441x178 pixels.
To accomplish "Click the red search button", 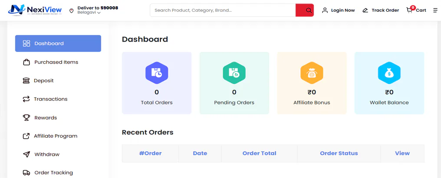I will click(305, 10).
